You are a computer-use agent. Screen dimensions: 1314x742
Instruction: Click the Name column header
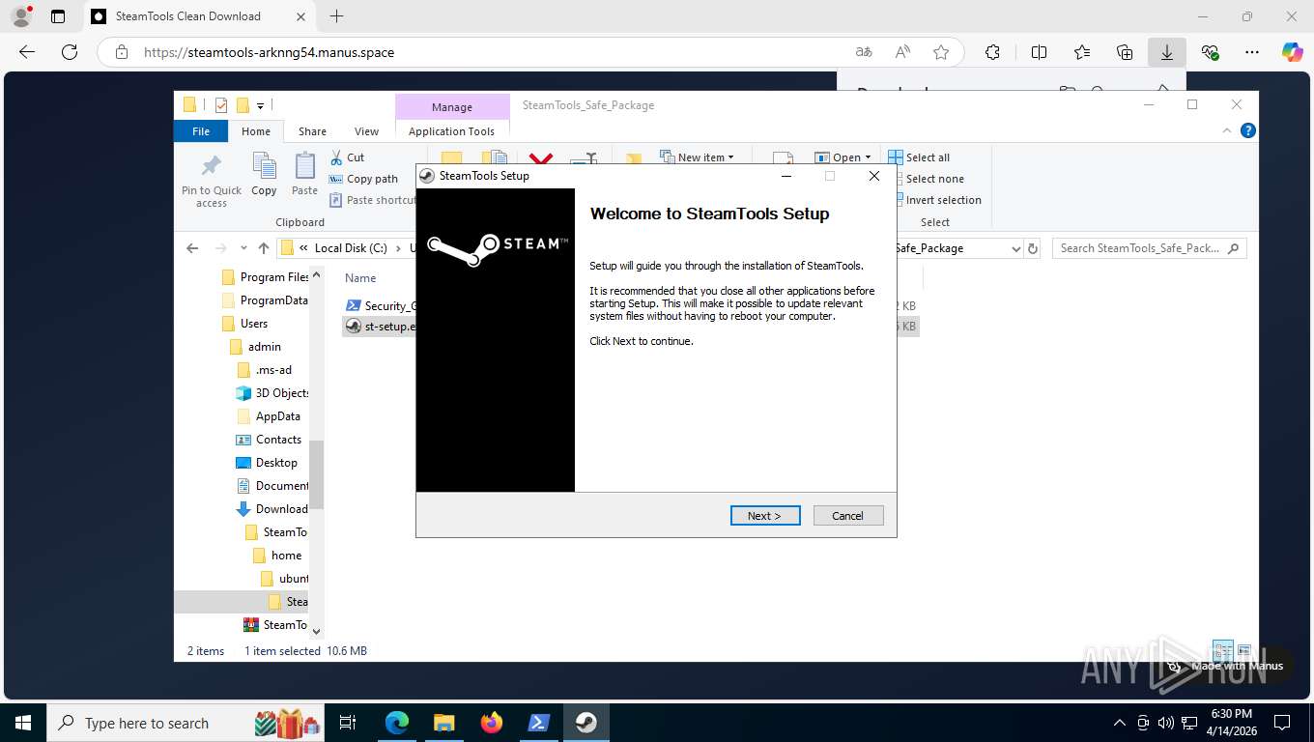click(x=360, y=277)
